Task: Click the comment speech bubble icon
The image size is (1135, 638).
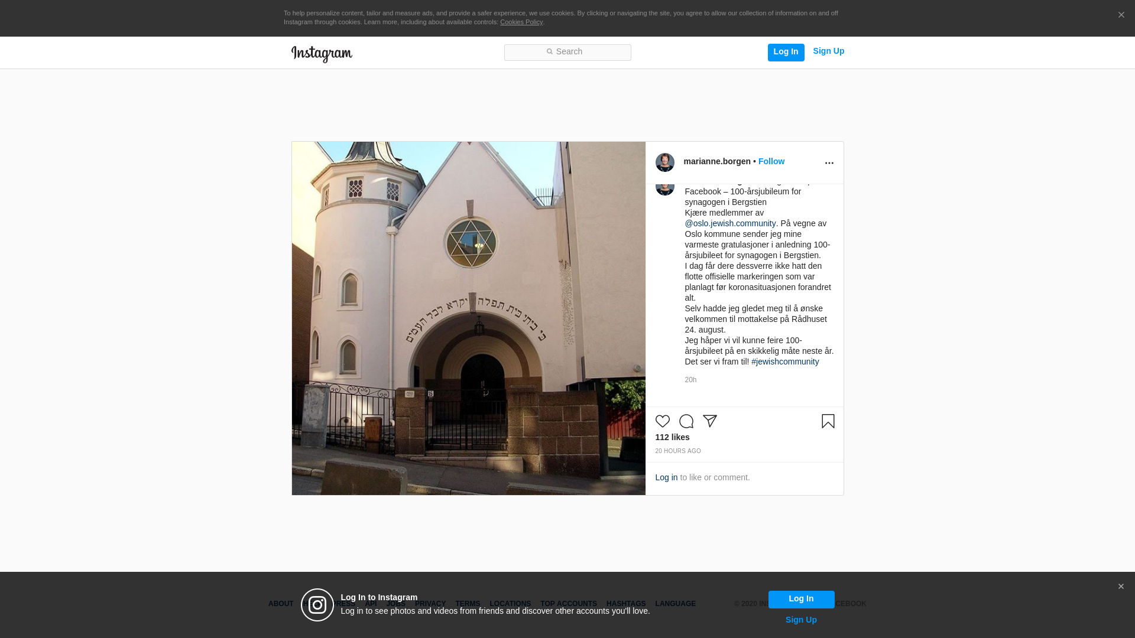Action: point(686,421)
